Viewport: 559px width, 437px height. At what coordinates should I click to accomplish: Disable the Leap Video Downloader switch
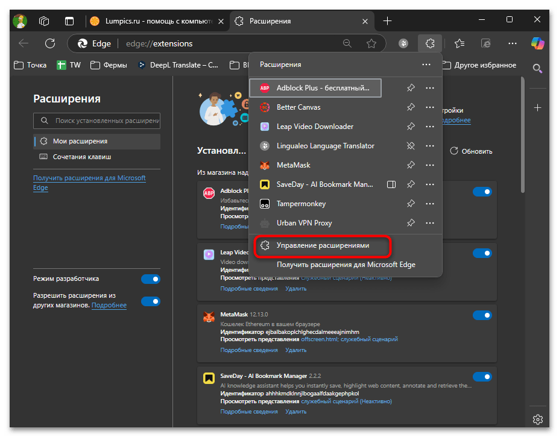(x=482, y=253)
